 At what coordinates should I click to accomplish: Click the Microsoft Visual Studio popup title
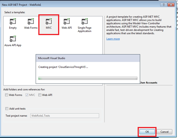tap(52, 58)
